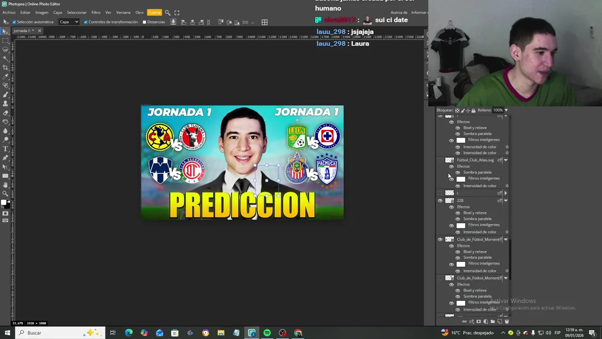Select the Eyedropper tool
This screenshot has width=602, height=339.
6,77
